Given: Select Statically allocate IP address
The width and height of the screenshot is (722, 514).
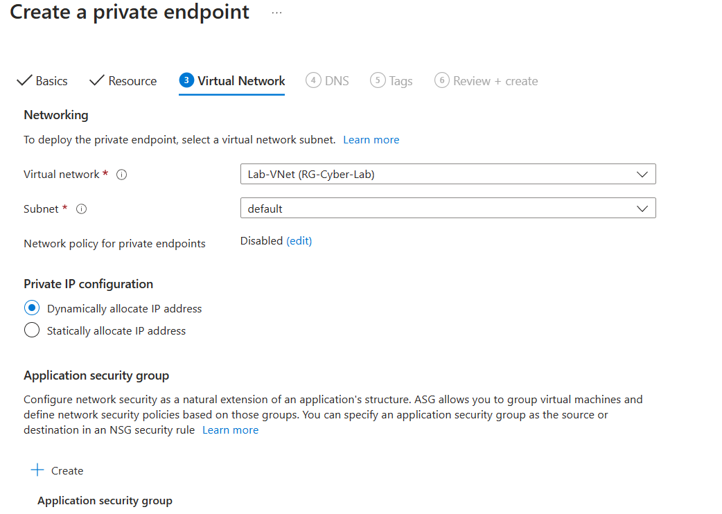Looking at the screenshot, I should point(30,330).
